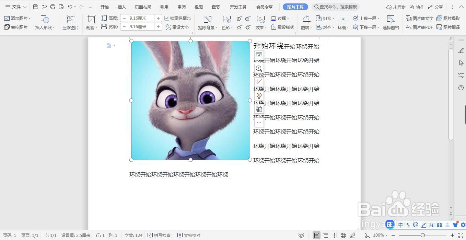Click the increase contrast icon

click(x=239, y=19)
